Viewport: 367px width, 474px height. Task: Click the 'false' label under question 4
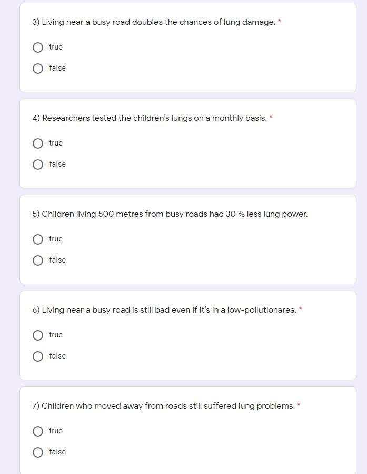pos(57,164)
